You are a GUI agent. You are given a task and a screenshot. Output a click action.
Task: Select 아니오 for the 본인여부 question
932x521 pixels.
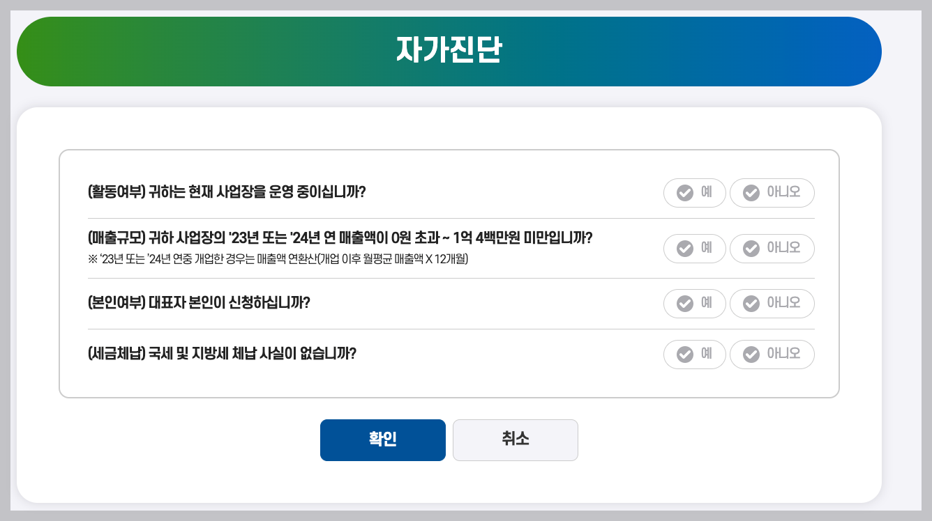coord(772,304)
